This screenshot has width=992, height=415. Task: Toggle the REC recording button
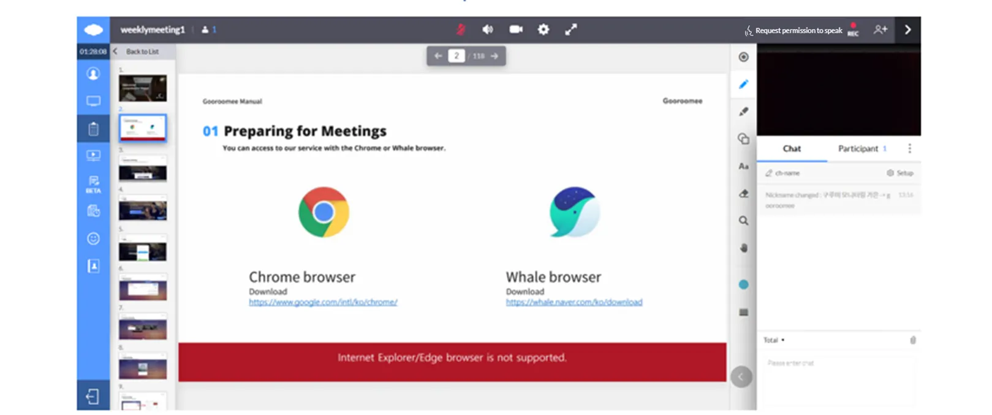click(853, 30)
